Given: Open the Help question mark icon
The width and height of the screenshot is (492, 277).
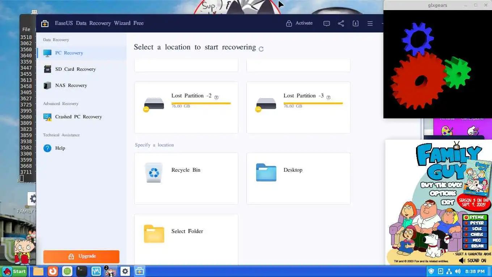Looking at the screenshot, I should tap(47, 148).
